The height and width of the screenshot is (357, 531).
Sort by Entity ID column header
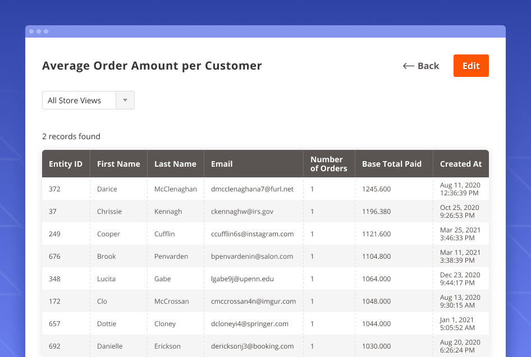pyautogui.click(x=66, y=164)
